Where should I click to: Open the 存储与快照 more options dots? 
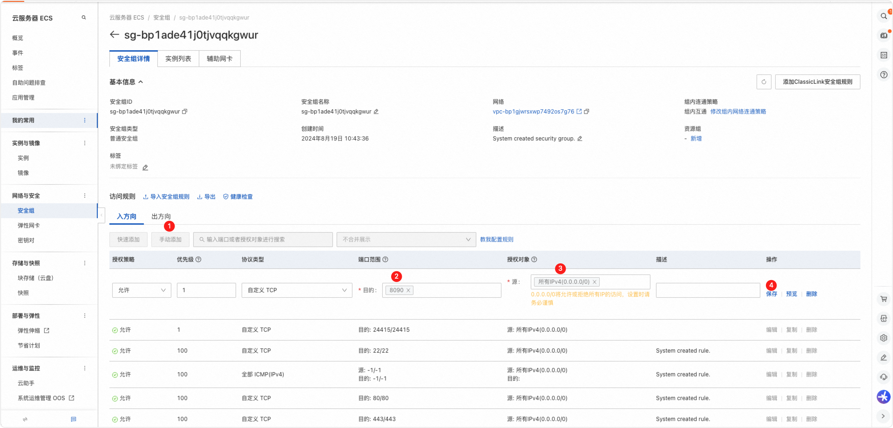(85, 263)
